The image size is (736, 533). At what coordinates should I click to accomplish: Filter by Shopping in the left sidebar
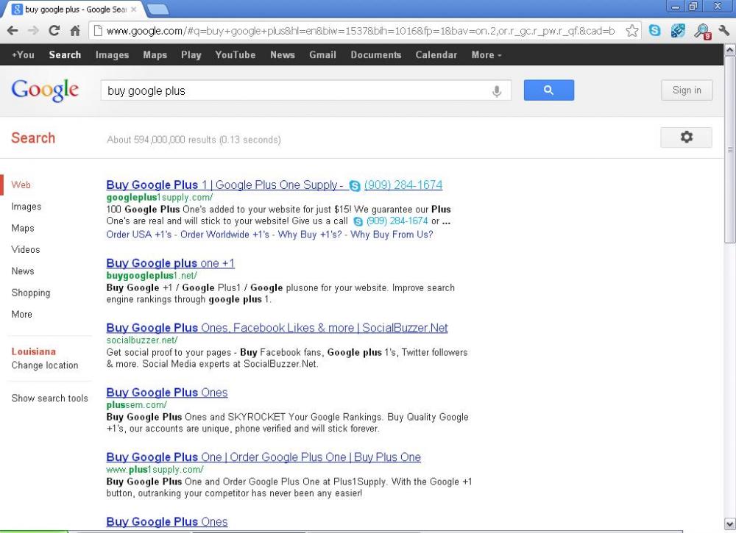(30, 293)
